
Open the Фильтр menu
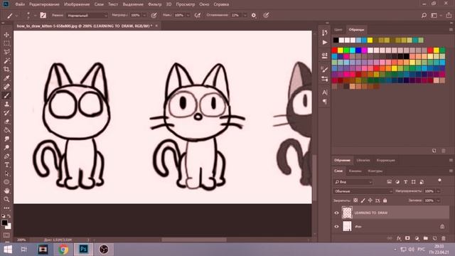click(155, 4)
